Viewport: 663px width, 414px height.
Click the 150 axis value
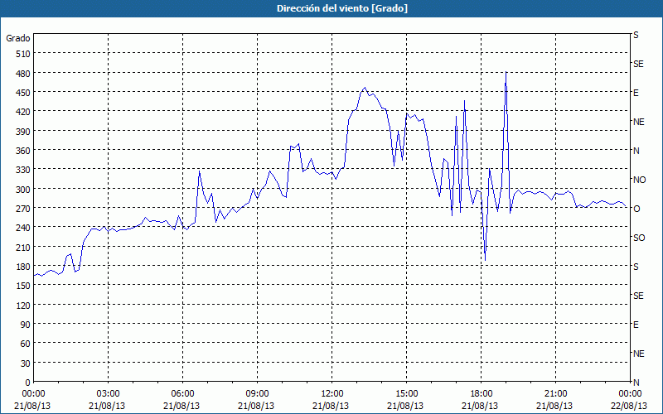click(23, 286)
